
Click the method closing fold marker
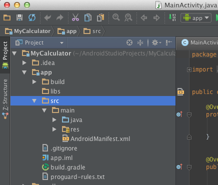point(189,137)
